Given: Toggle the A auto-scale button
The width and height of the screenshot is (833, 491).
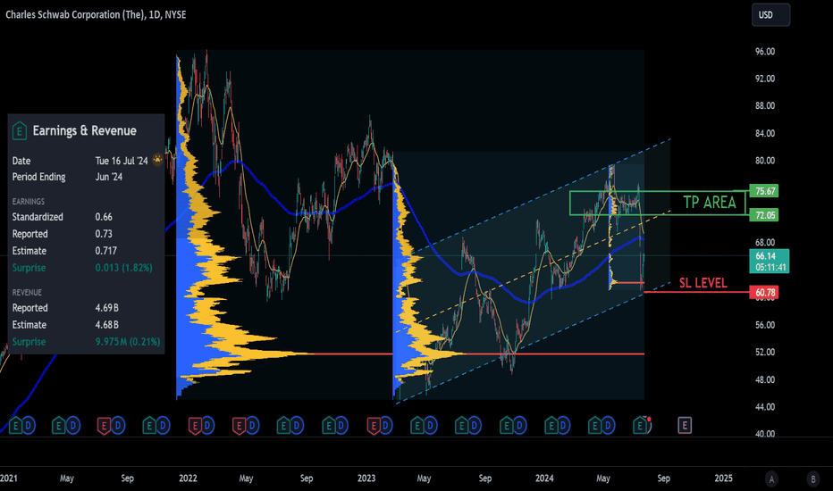Looking at the screenshot, I should (771, 479).
